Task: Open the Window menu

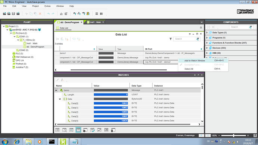Action: point(60,6)
